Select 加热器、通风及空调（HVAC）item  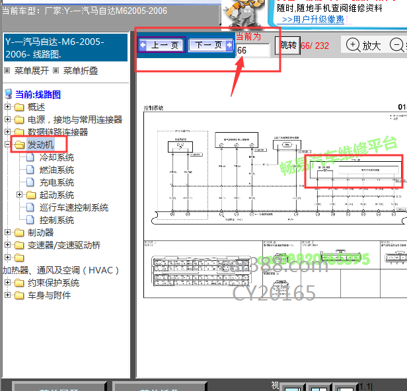click(61, 270)
